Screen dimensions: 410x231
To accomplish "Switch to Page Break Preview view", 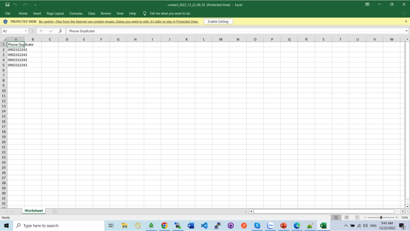I will point(357,217).
